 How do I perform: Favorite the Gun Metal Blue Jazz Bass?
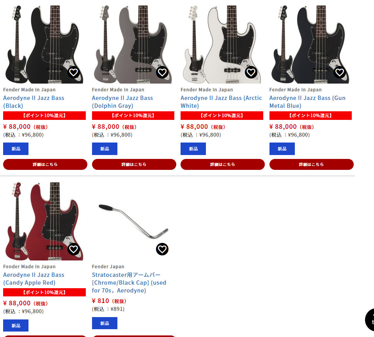[340, 72]
